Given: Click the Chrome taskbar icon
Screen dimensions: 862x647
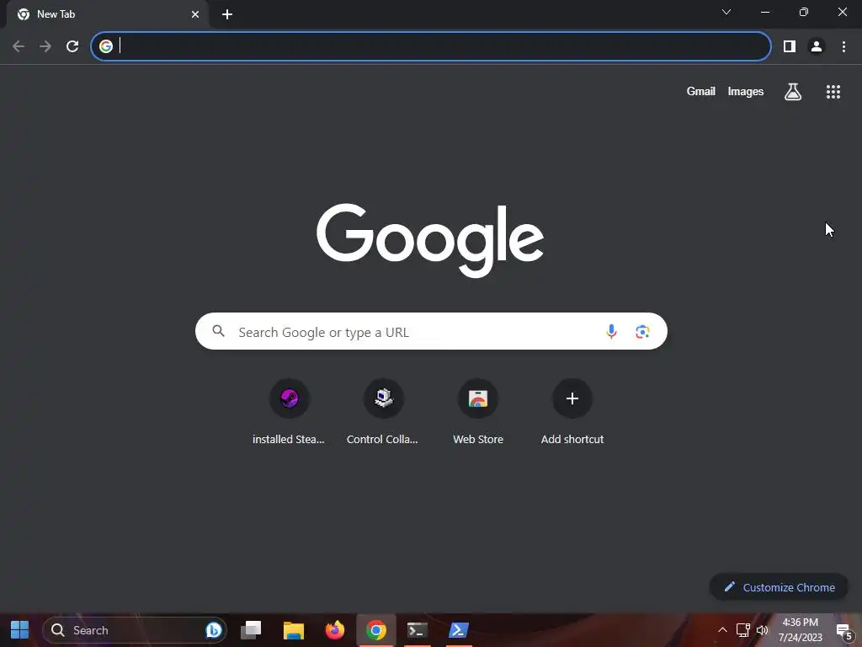Looking at the screenshot, I should coord(376,630).
